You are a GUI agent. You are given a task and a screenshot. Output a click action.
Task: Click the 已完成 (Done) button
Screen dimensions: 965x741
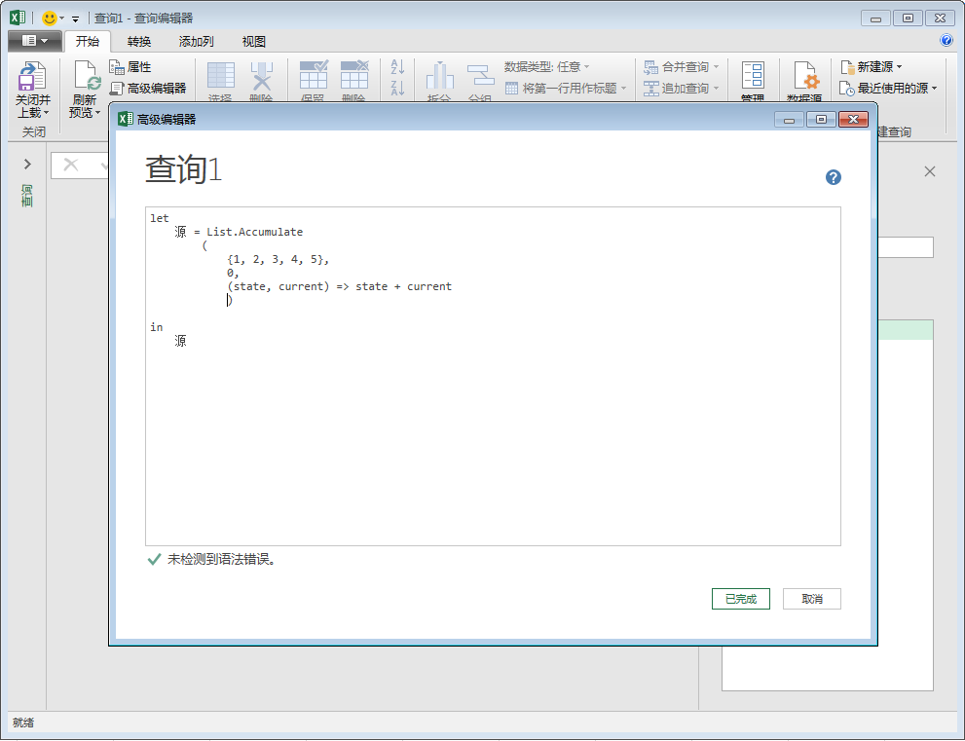coord(740,598)
